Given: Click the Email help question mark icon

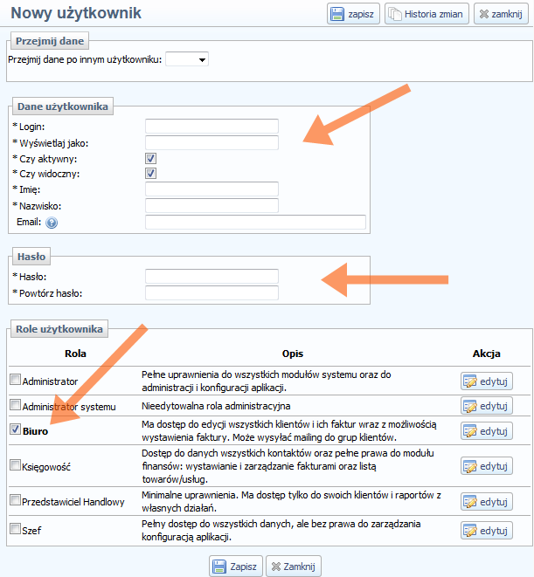Looking at the screenshot, I should pos(52,223).
